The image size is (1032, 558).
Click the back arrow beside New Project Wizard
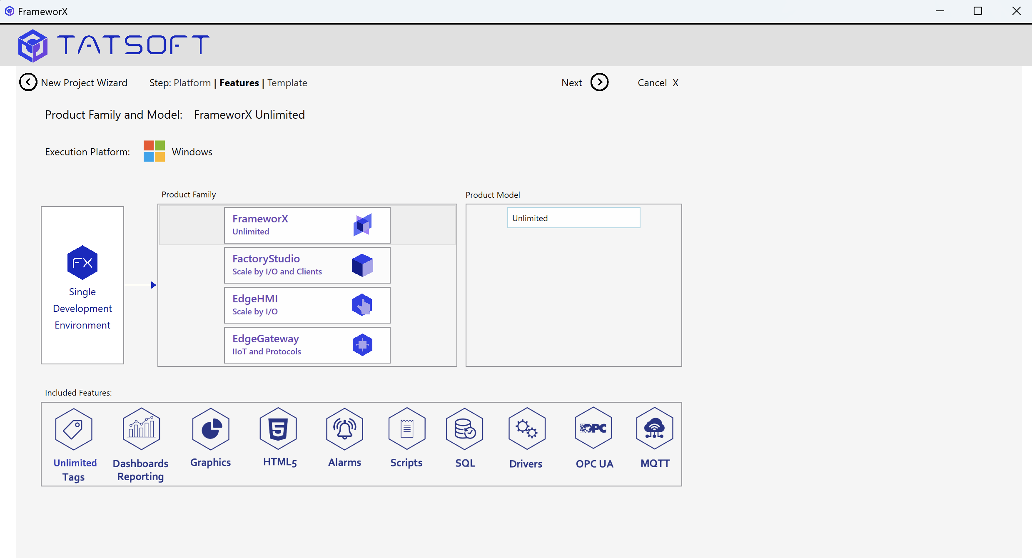(x=28, y=82)
